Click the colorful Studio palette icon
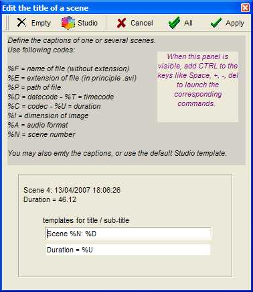The width and height of the screenshot is (253, 292). tap(68, 23)
